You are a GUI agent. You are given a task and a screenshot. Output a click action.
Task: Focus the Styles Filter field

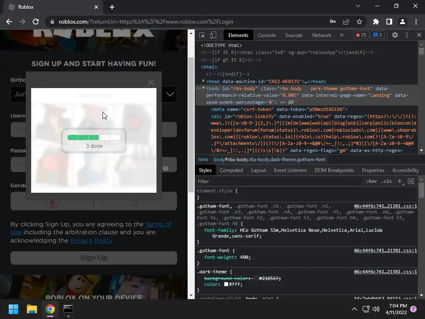[279, 182]
